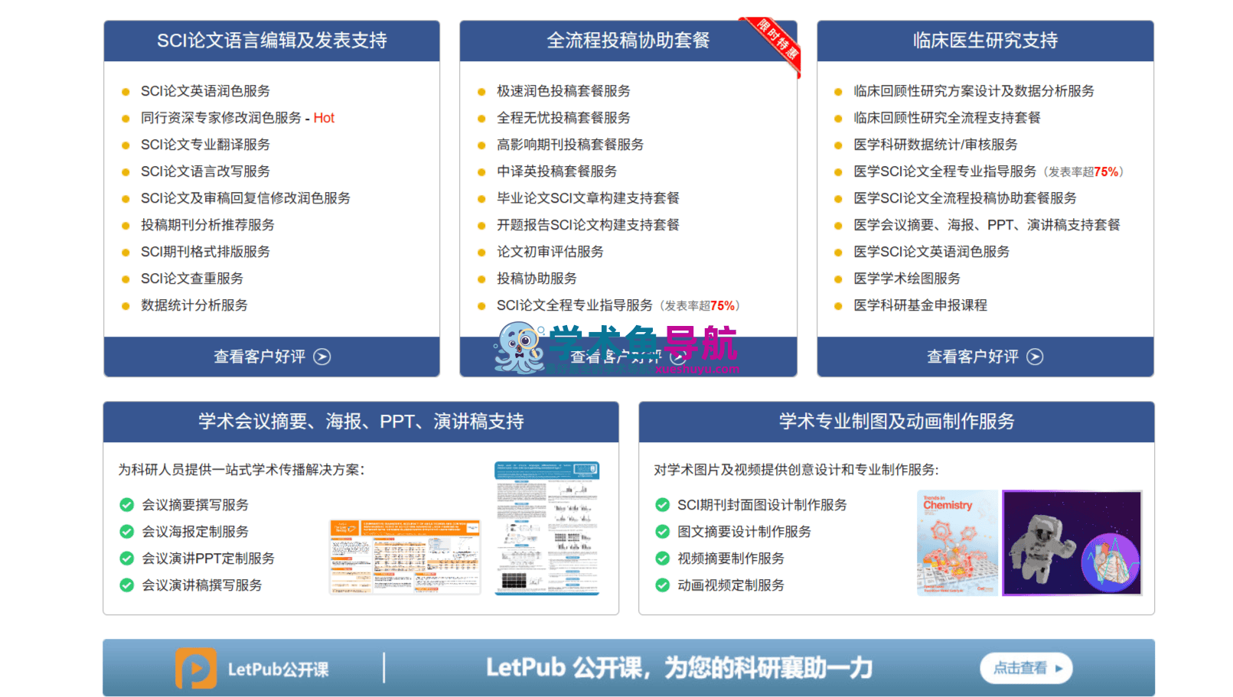This screenshot has height=697, width=1233.
Task: Open SCI论文英语润色服务 link
Action: click(205, 91)
